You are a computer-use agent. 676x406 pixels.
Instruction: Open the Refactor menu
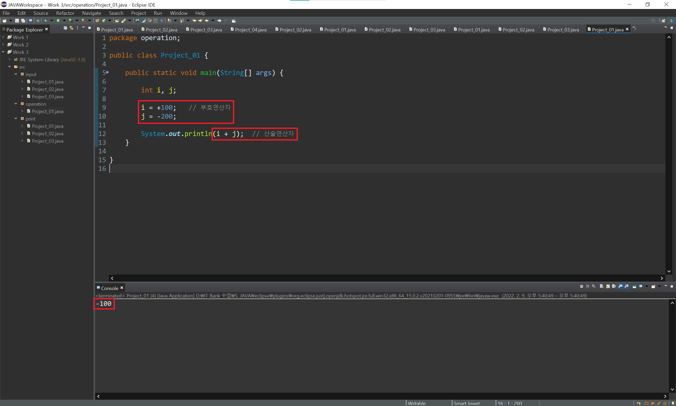[x=65, y=13]
